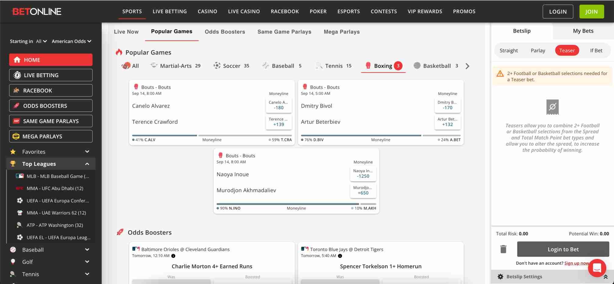Select the Parlay bet type
The height and width of the screenshot is (284, 614).
click(538, 50)
